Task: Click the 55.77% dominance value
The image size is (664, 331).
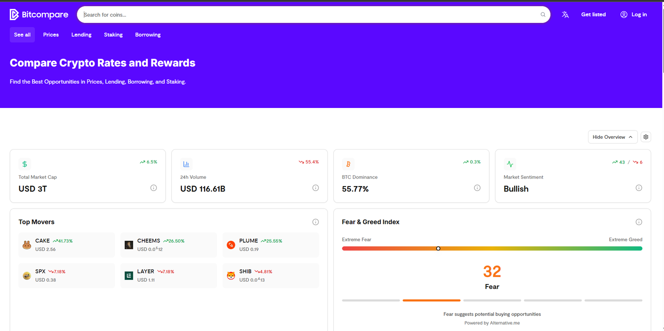Action: pyautogui.click(x=355, y=189)
